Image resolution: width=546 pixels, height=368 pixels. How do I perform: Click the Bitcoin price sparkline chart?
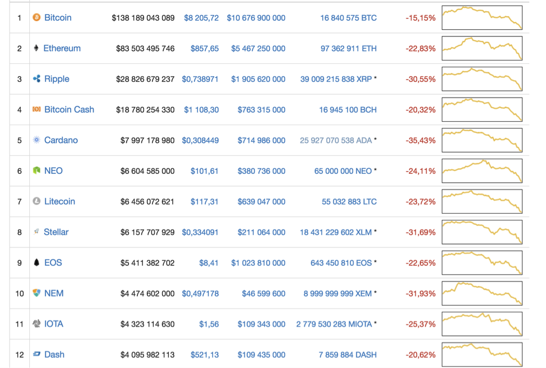(482, 17)
